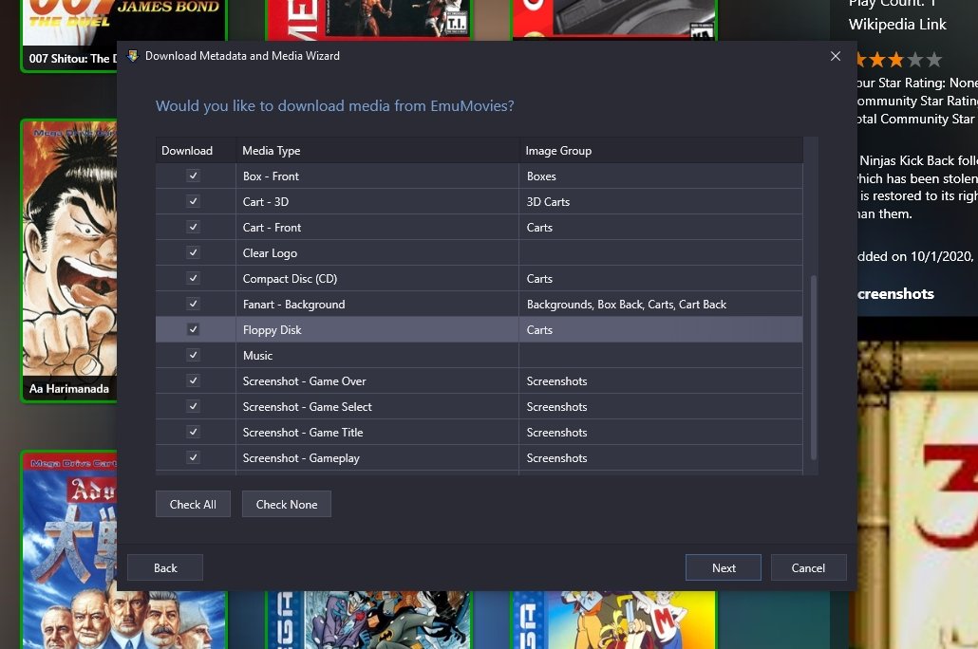Viewport: 978px width, 649px height.
Task: Click the Check All button
Action: click(193, 504)
